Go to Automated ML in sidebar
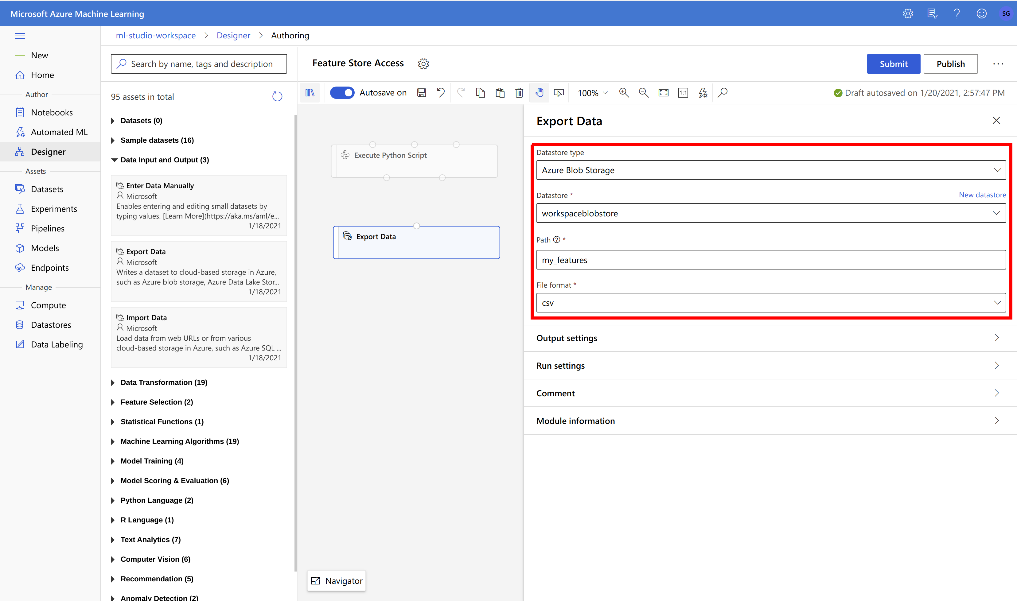 click(59, 132)
